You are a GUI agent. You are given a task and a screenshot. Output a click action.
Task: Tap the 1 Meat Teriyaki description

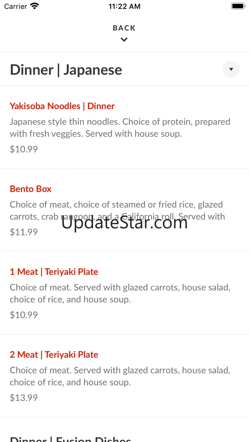click(x=120, y=293)
